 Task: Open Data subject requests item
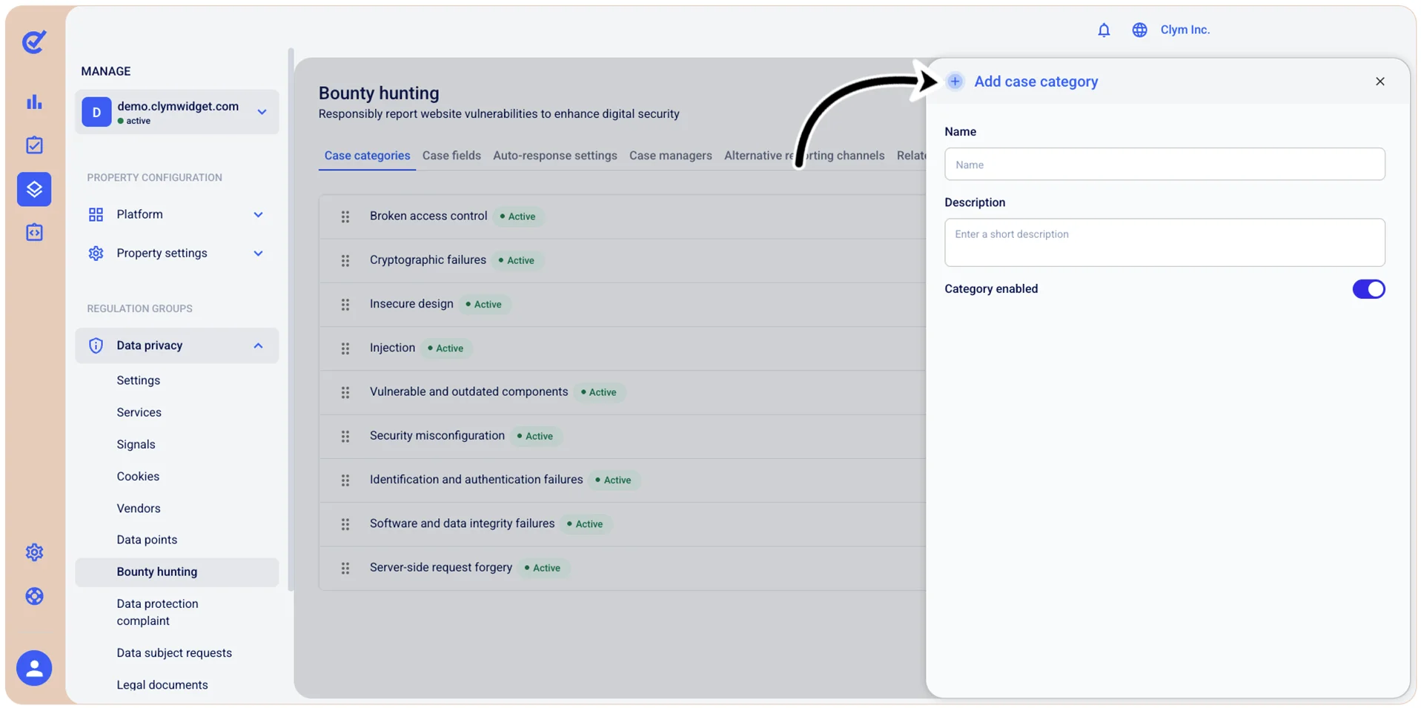[x=174, y=652]
